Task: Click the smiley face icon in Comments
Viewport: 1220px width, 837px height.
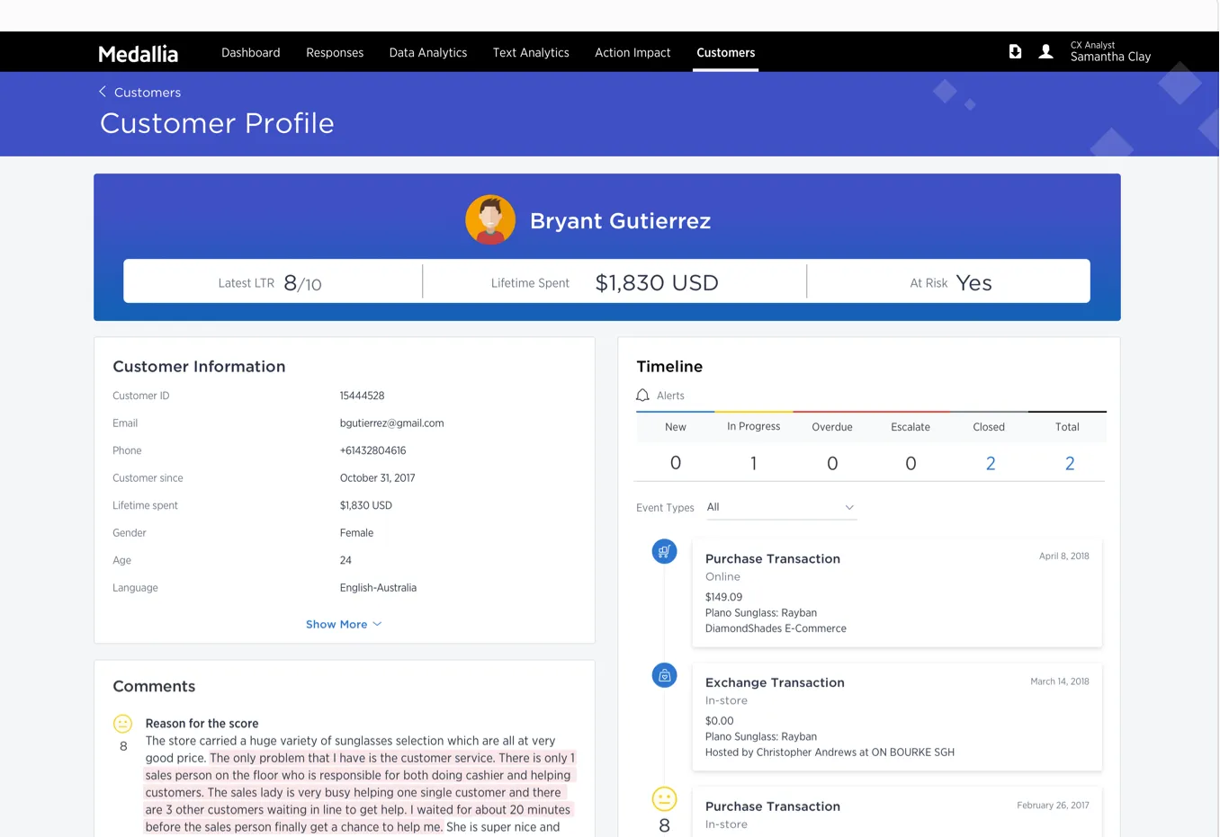Action: click(x=123, y=724)
